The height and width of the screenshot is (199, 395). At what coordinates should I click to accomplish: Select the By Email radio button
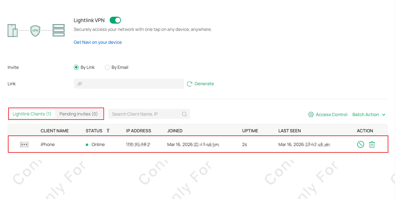(107, 67)
